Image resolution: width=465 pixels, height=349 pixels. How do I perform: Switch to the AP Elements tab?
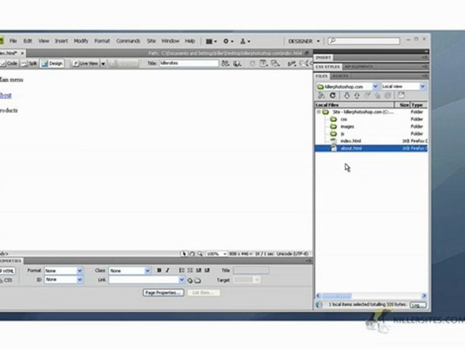click(359, 67)
